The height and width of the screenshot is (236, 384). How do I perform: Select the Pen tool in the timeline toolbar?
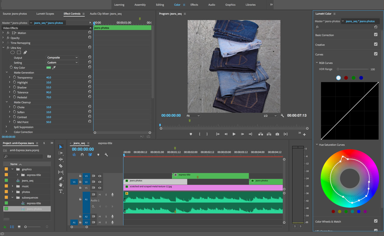pyautogui.click(x=61, y=178)
